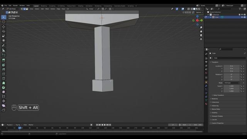Activate the Rotate tool
247x139 pixels.
[x=3, y=31]
